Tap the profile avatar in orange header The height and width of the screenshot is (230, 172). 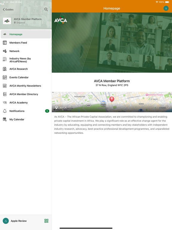[166, 8]
